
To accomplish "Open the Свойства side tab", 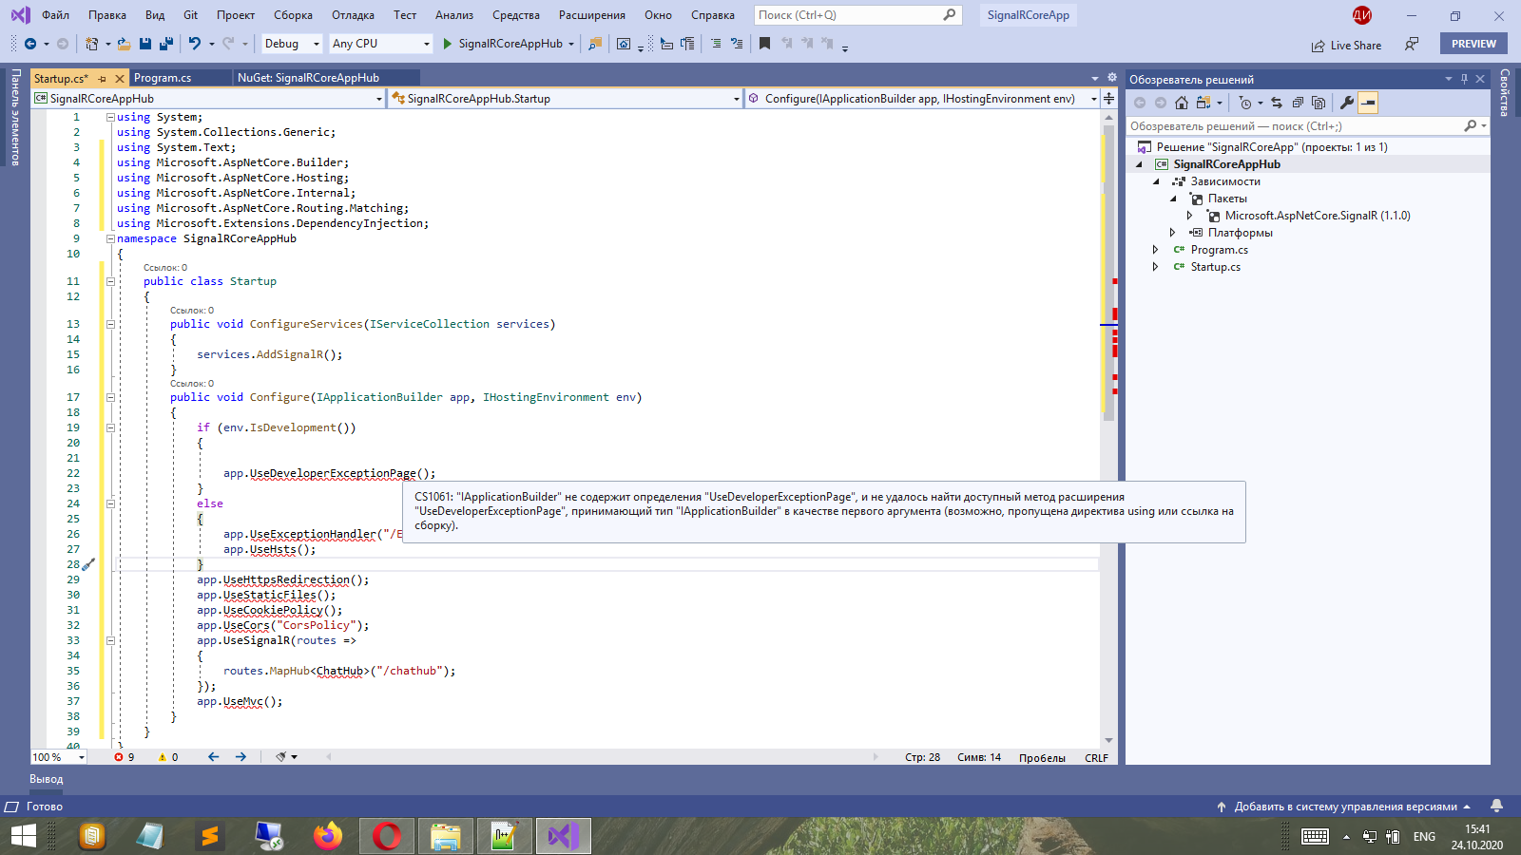I will (1505, 92).
